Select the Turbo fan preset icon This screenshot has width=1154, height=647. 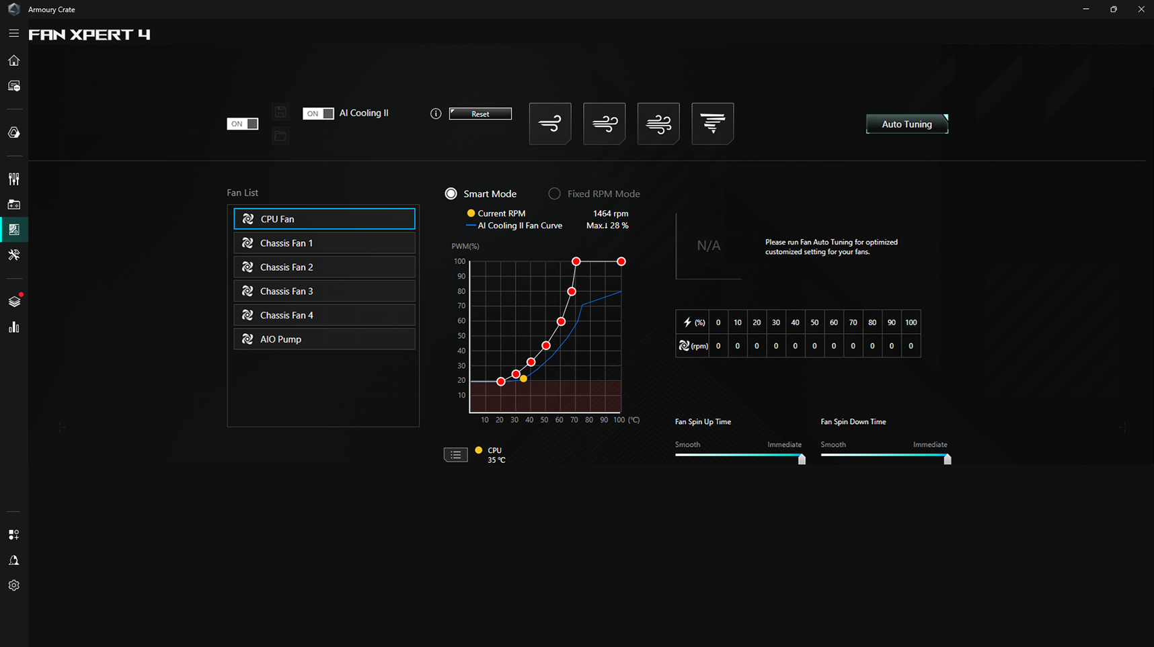(658, 124)
